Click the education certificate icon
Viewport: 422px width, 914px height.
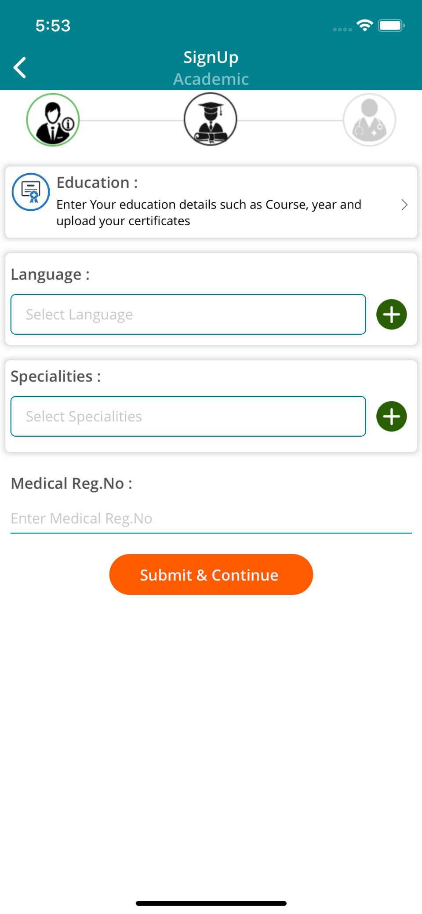coord(31,192)
